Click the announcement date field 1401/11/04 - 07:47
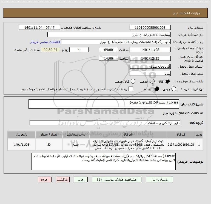This screenshot has width=211, height=204. tap(39, 28)
